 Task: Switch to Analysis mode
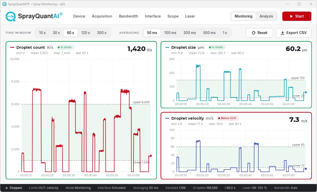click(x=266, y=16)
